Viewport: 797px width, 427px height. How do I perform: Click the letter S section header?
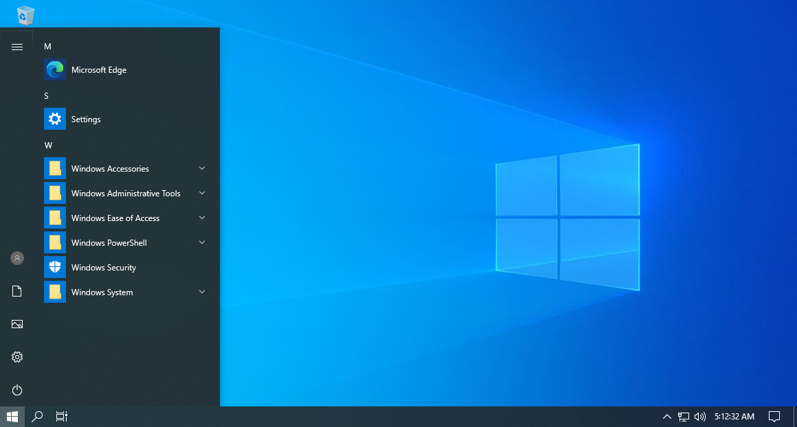(46, 96)
